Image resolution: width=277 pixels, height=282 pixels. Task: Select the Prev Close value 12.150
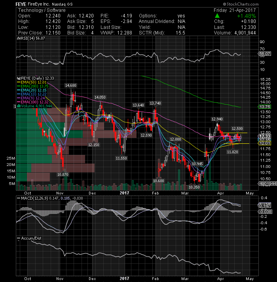click(53, 33)
